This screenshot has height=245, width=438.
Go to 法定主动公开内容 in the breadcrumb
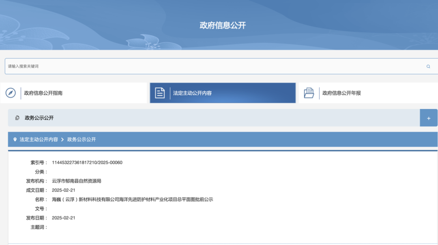pyautogui.click(x=39, y=139)
